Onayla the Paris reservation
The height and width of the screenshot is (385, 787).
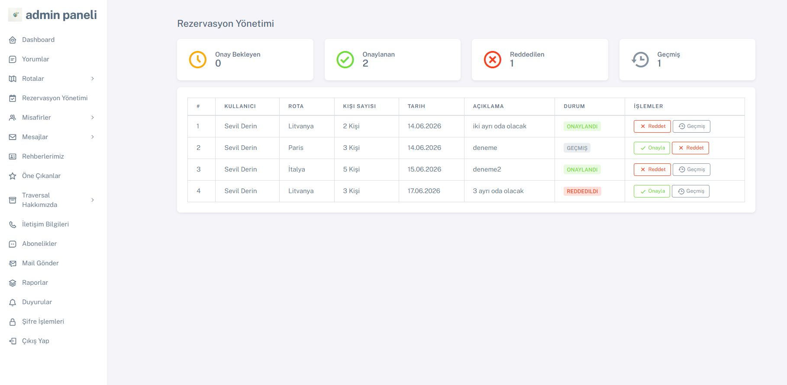click(652, 148)
